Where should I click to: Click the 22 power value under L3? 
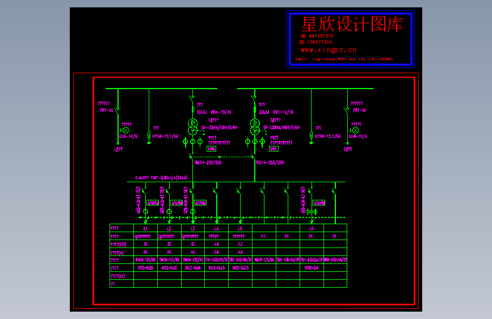click(x=193, y=244)
